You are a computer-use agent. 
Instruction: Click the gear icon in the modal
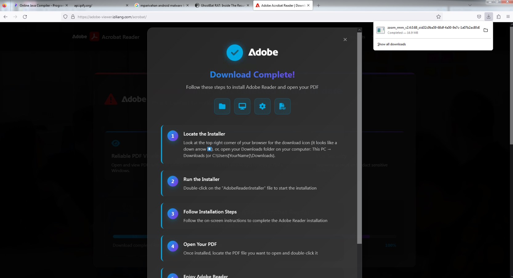click(x=263, y=106)
